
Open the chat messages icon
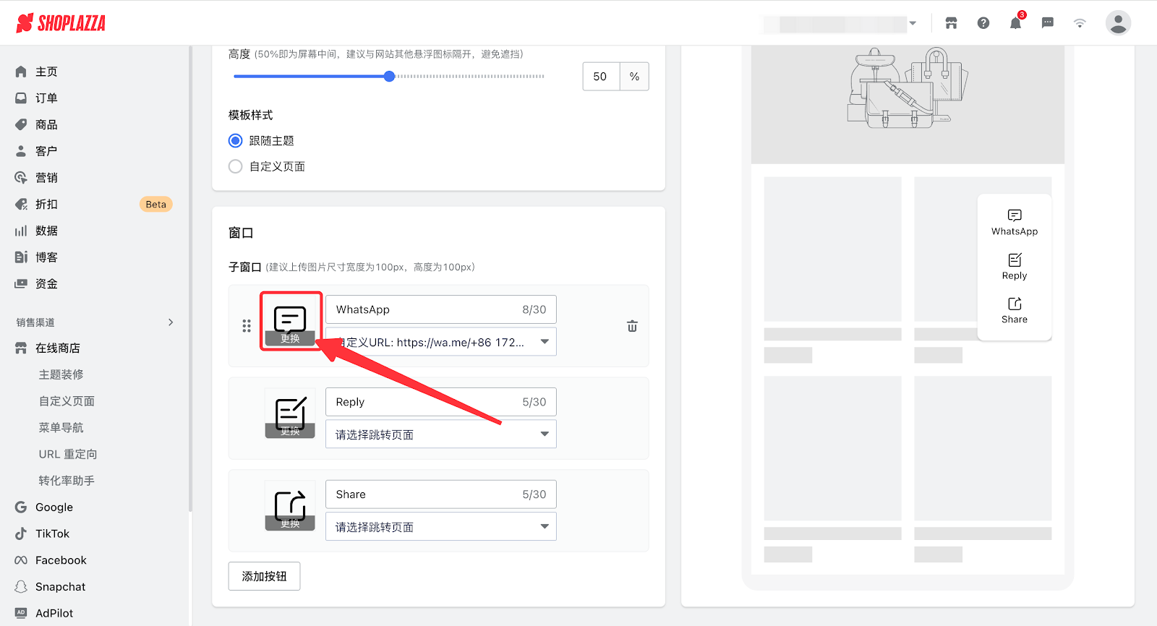[1047, 23]
